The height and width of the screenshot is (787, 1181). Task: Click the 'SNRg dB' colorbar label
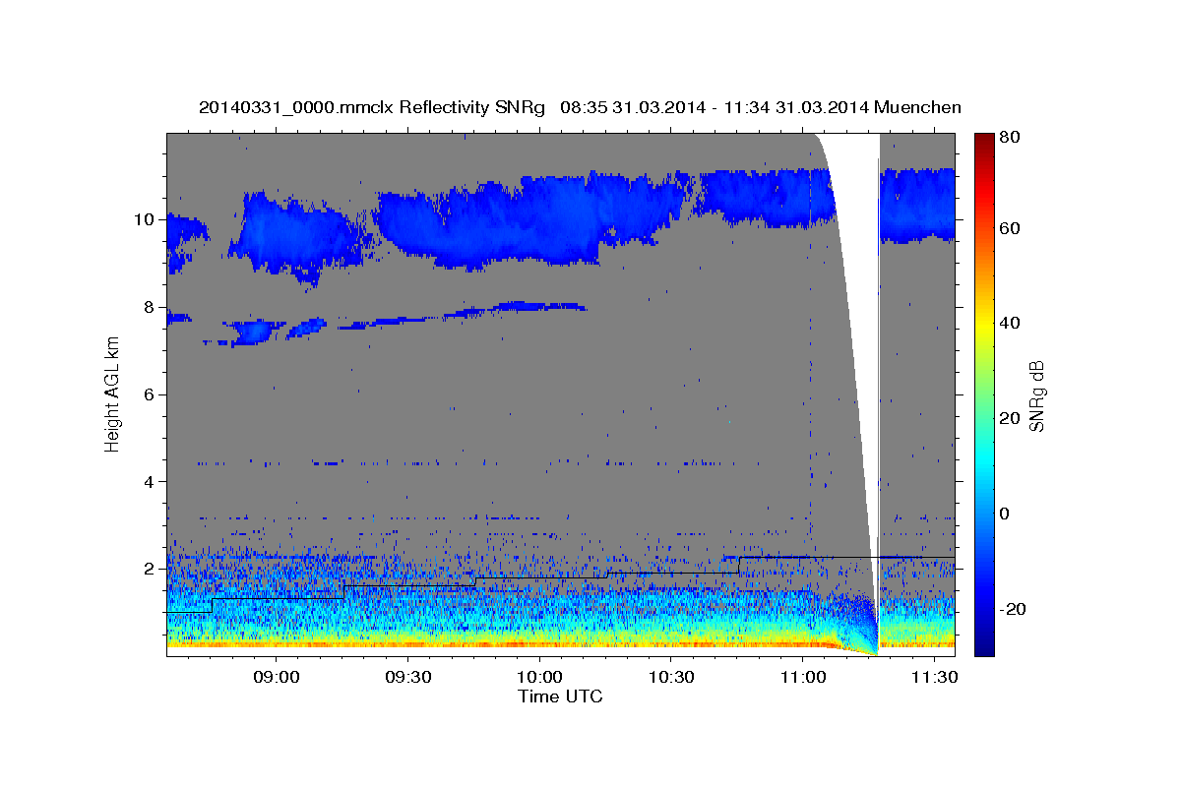[1036, 395]
